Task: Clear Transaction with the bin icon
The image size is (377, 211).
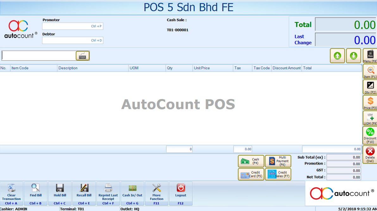Action: (11, 194)
